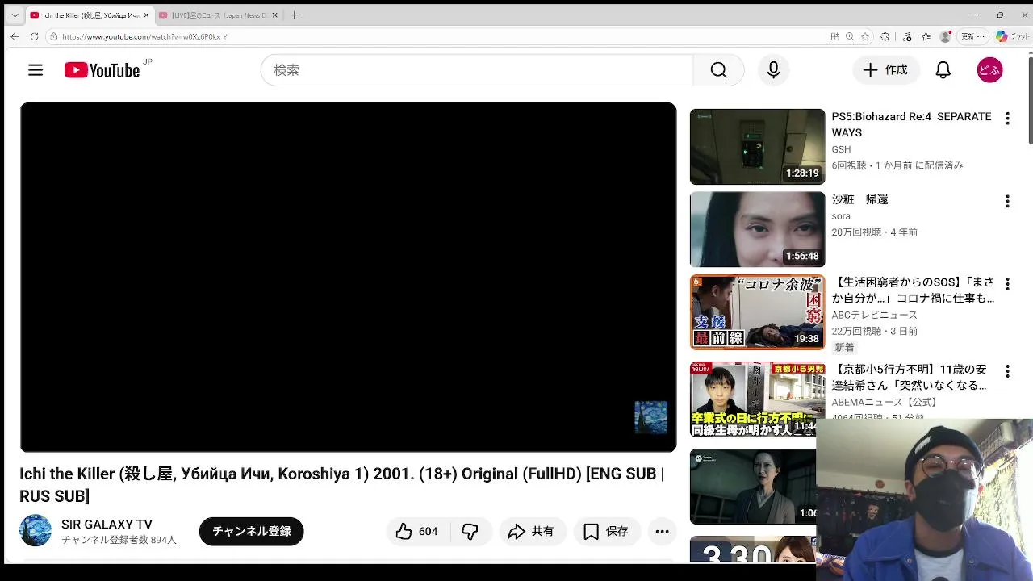
Task: Open the browser extensions puzzle icon
Action: pos(885,36)
